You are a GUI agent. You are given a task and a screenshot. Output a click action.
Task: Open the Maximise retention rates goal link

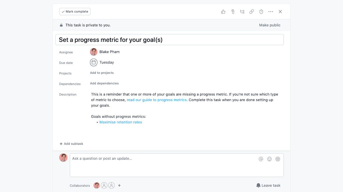(x=121, y=122)
